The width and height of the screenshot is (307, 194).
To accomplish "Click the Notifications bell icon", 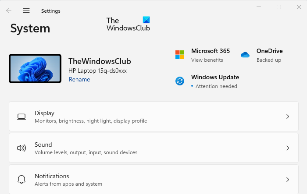I will point(21,180).
